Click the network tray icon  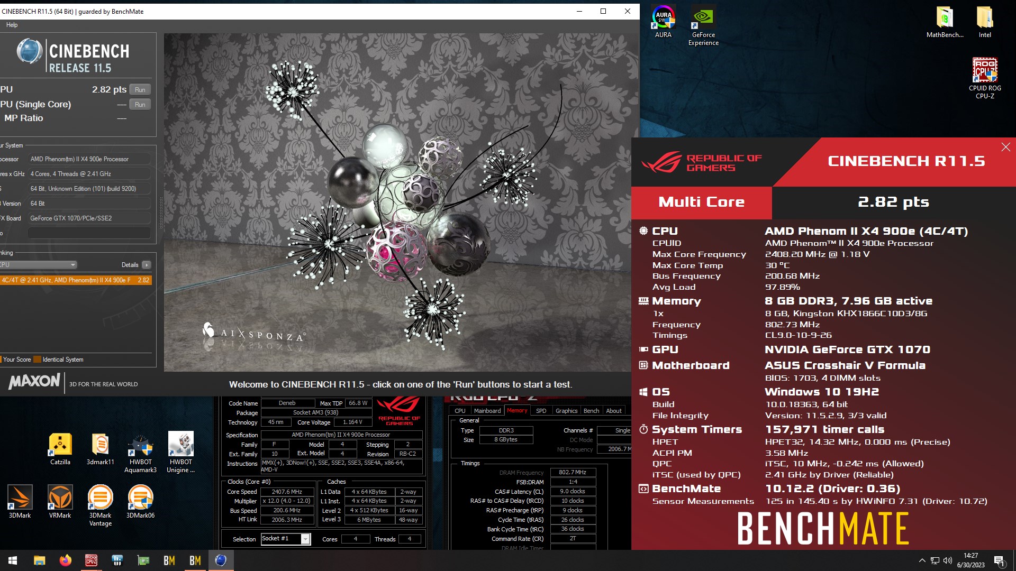pos(935,560)
